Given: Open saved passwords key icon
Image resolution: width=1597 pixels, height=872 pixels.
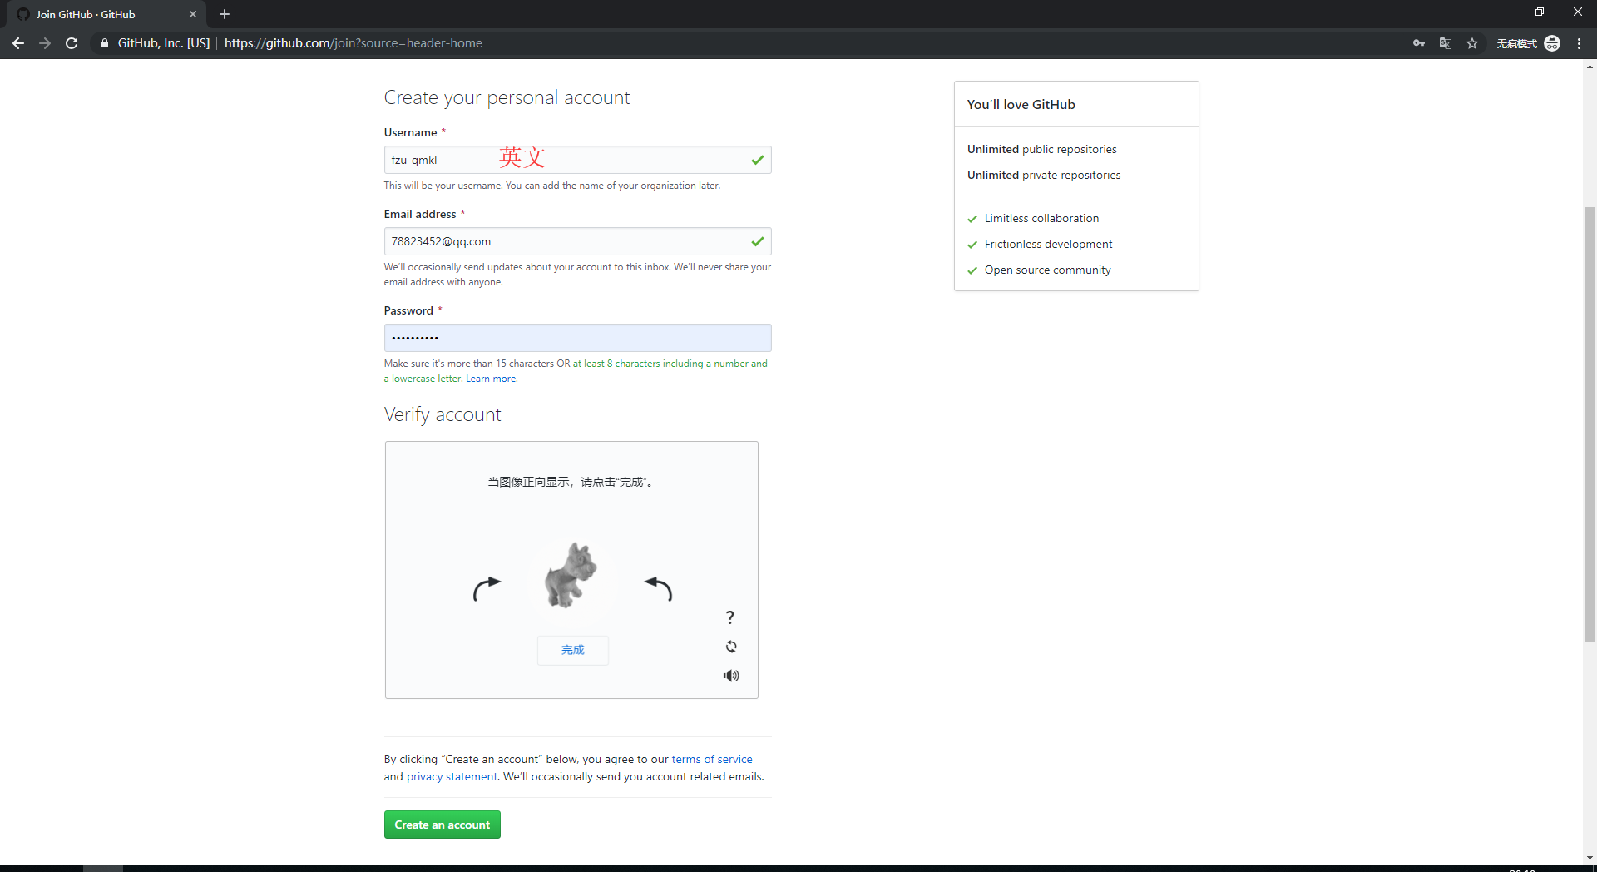Looking at the screenshot, I should 1419,43.
